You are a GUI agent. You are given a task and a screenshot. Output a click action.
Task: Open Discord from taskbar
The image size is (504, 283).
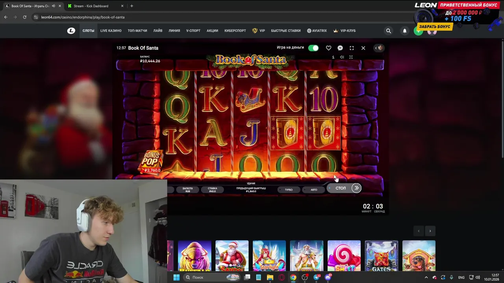click(328, 277)
